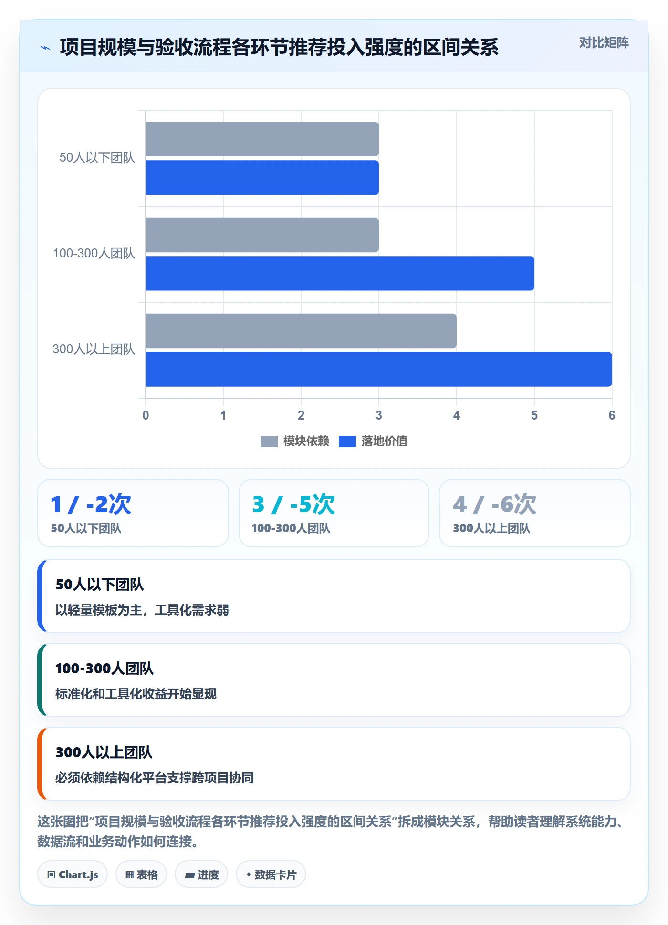
Task: Click the lightning bolt icon beside the title
Action: point(45,48)
